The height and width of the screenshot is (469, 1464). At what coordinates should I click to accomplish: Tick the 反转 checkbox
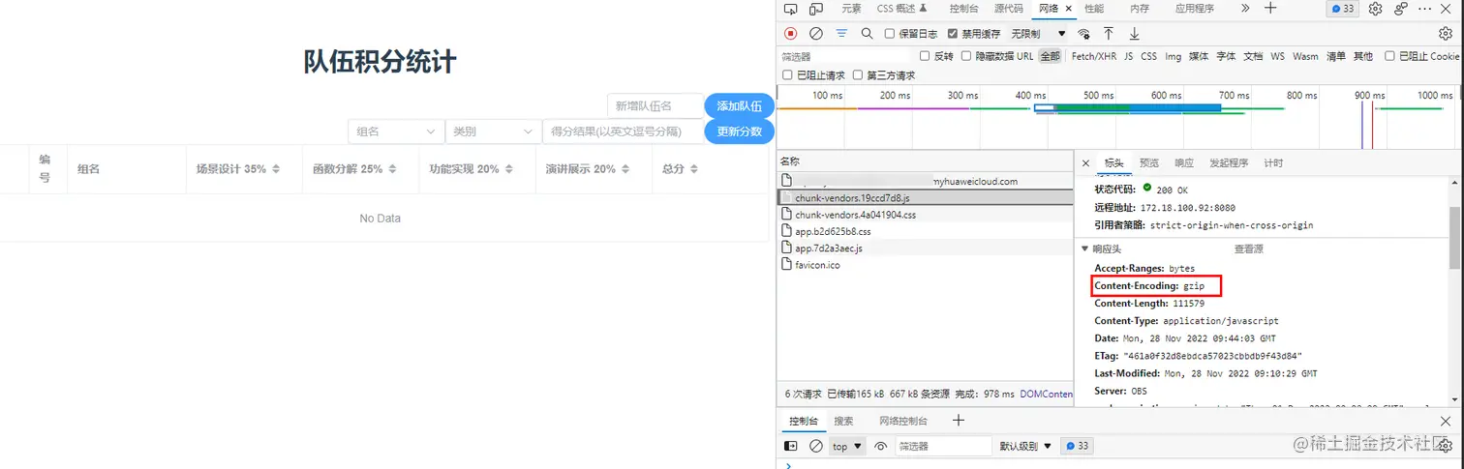tap(925, 56)
